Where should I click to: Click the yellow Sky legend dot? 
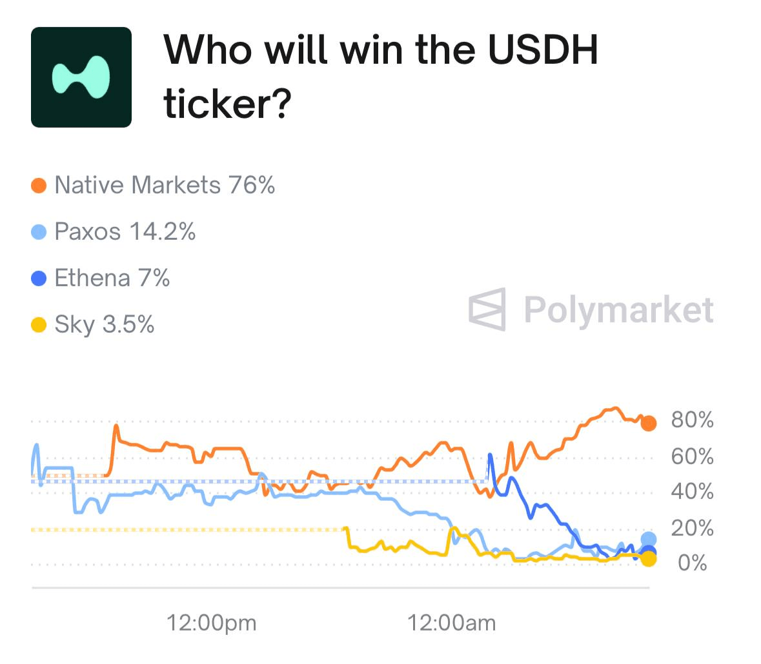click(39, 325)
